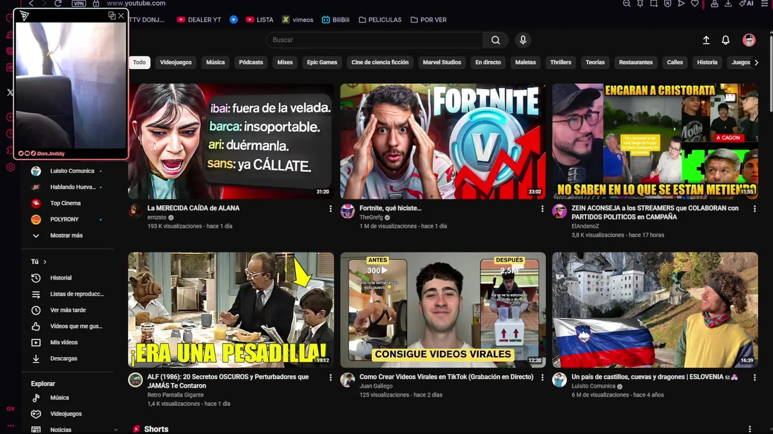Screen dimensions: 773x434
Task: Open Ver más tarde in the sidebar
Action: tap(68, 310)
